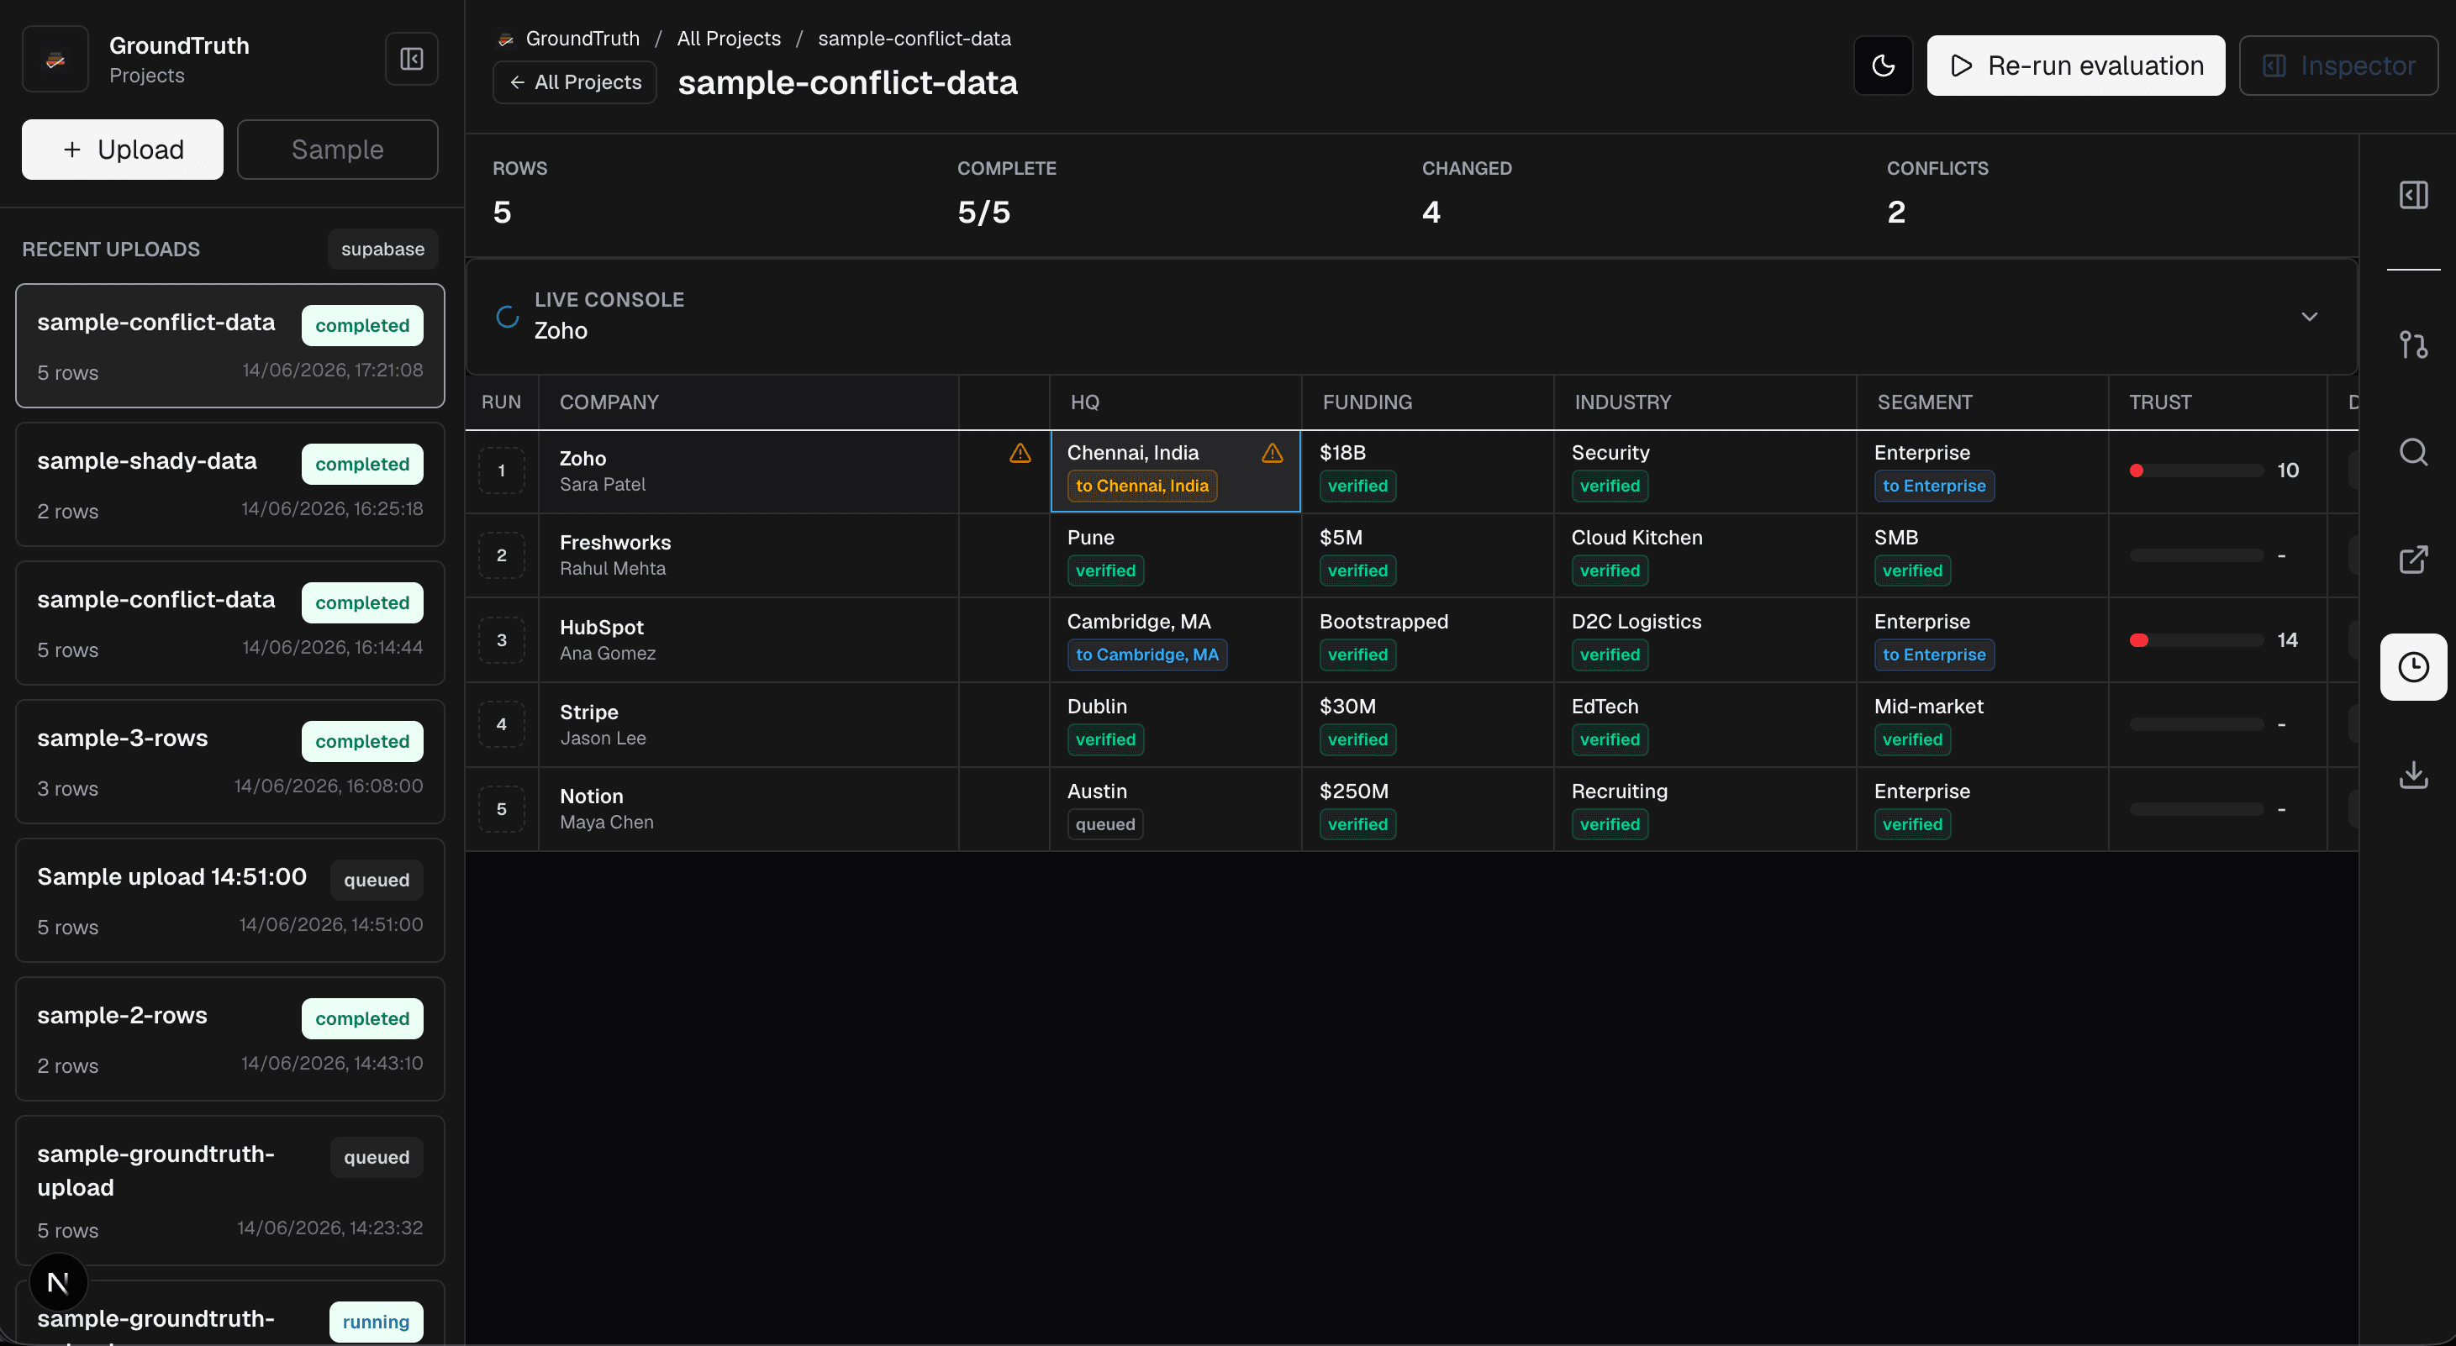Click the CONFLICTS count 2
The image size is (2456, 1346).
pos(1895,212)
